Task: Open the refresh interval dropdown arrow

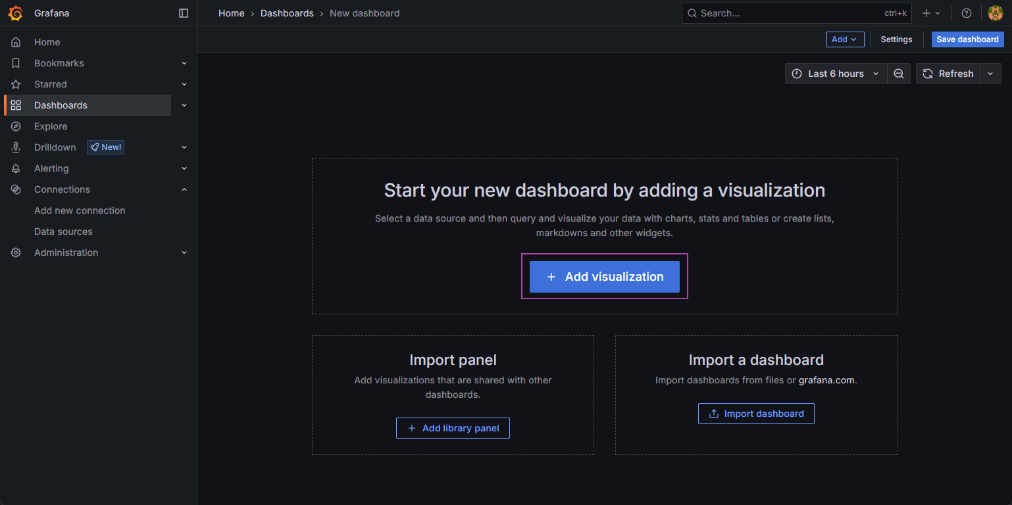Action: 990,74
